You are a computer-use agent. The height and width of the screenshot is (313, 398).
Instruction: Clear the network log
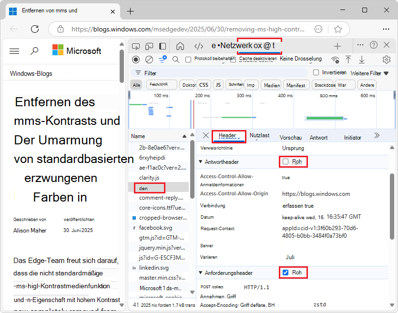point(149,60)
